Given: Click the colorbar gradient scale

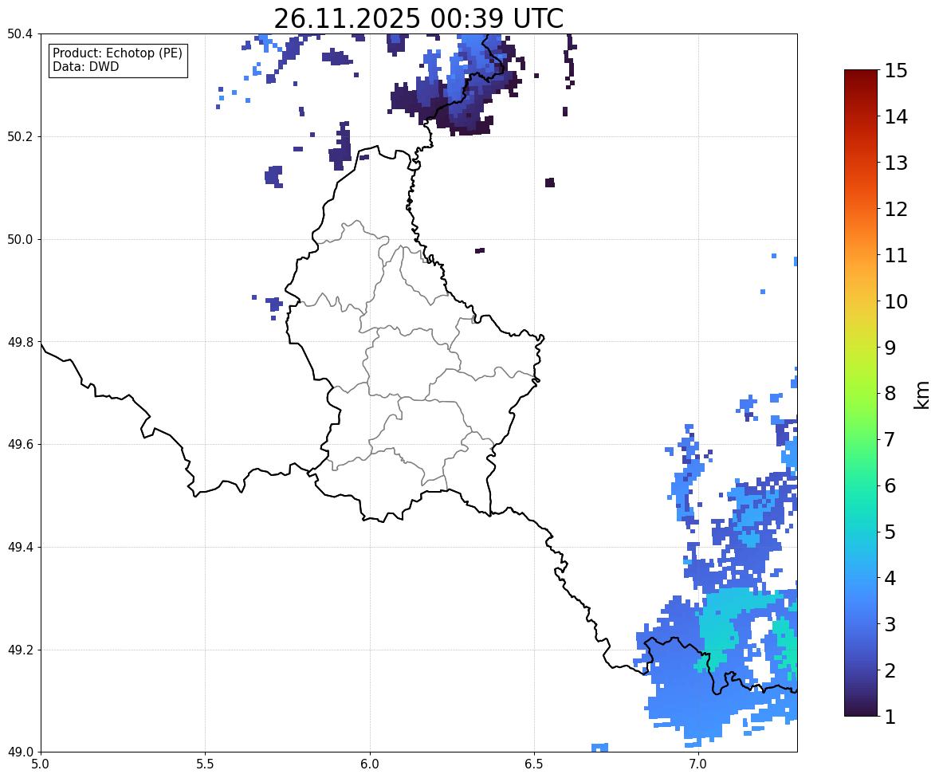Looking at the screenshot, I should 861,393.
